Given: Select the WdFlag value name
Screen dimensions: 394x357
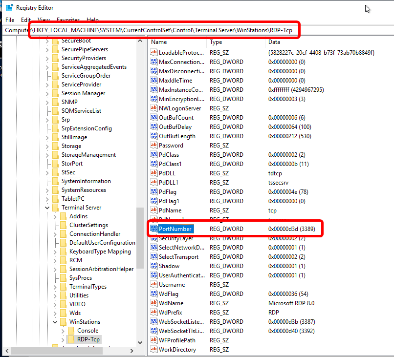Looking at the screenshot, I should coord(169,294).
